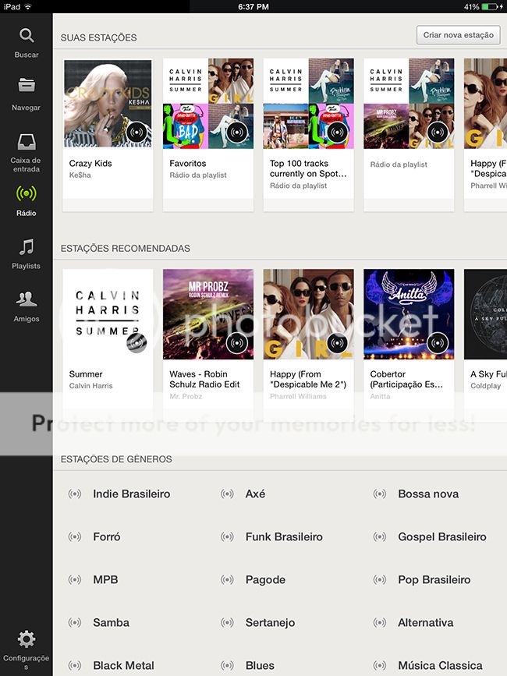Tap the Wi-Fi icon in status bar
This screenshot has height=676, width=507.
tap(28, 6)
